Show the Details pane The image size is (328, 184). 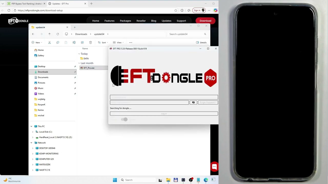(x=201, y=42)
